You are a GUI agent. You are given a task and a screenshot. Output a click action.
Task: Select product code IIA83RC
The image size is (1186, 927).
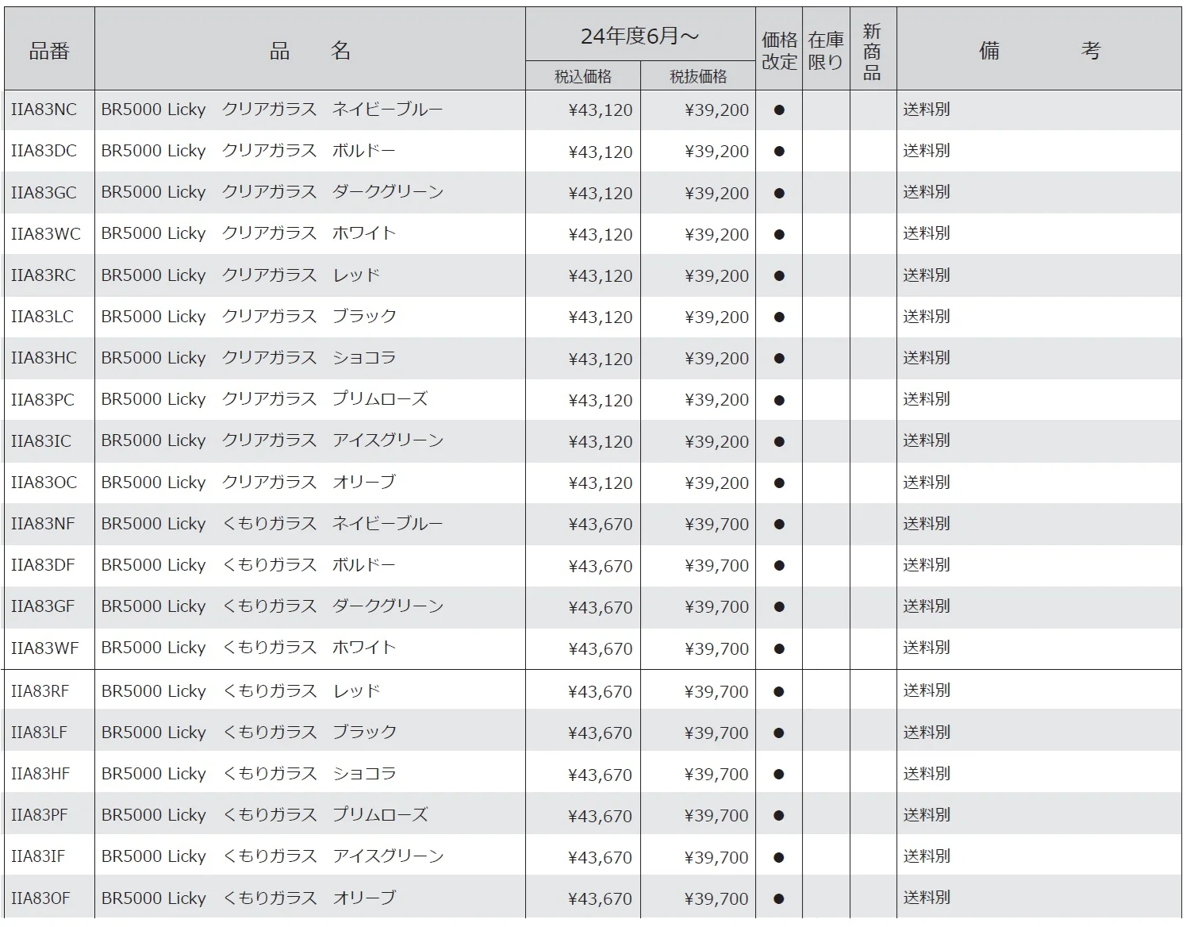[x=43, y=275]
